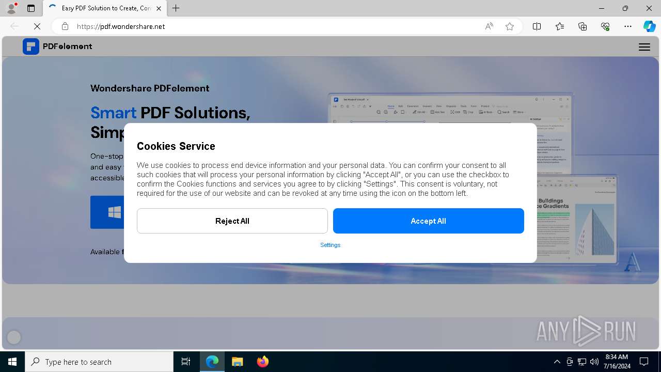661x372 pixels.
Task: Click the clock showing 8:34 AM
Action: [617, 362]
